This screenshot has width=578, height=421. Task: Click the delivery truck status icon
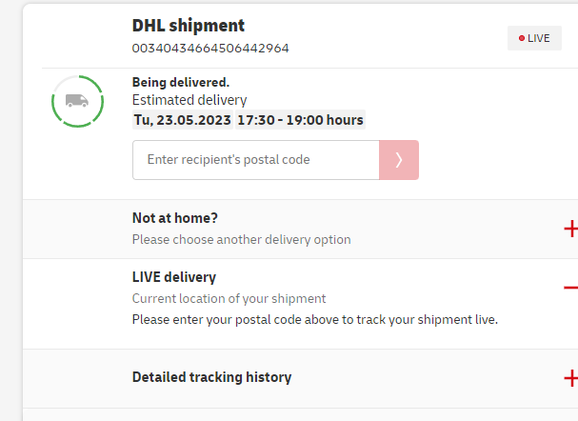tap(77, 101)
